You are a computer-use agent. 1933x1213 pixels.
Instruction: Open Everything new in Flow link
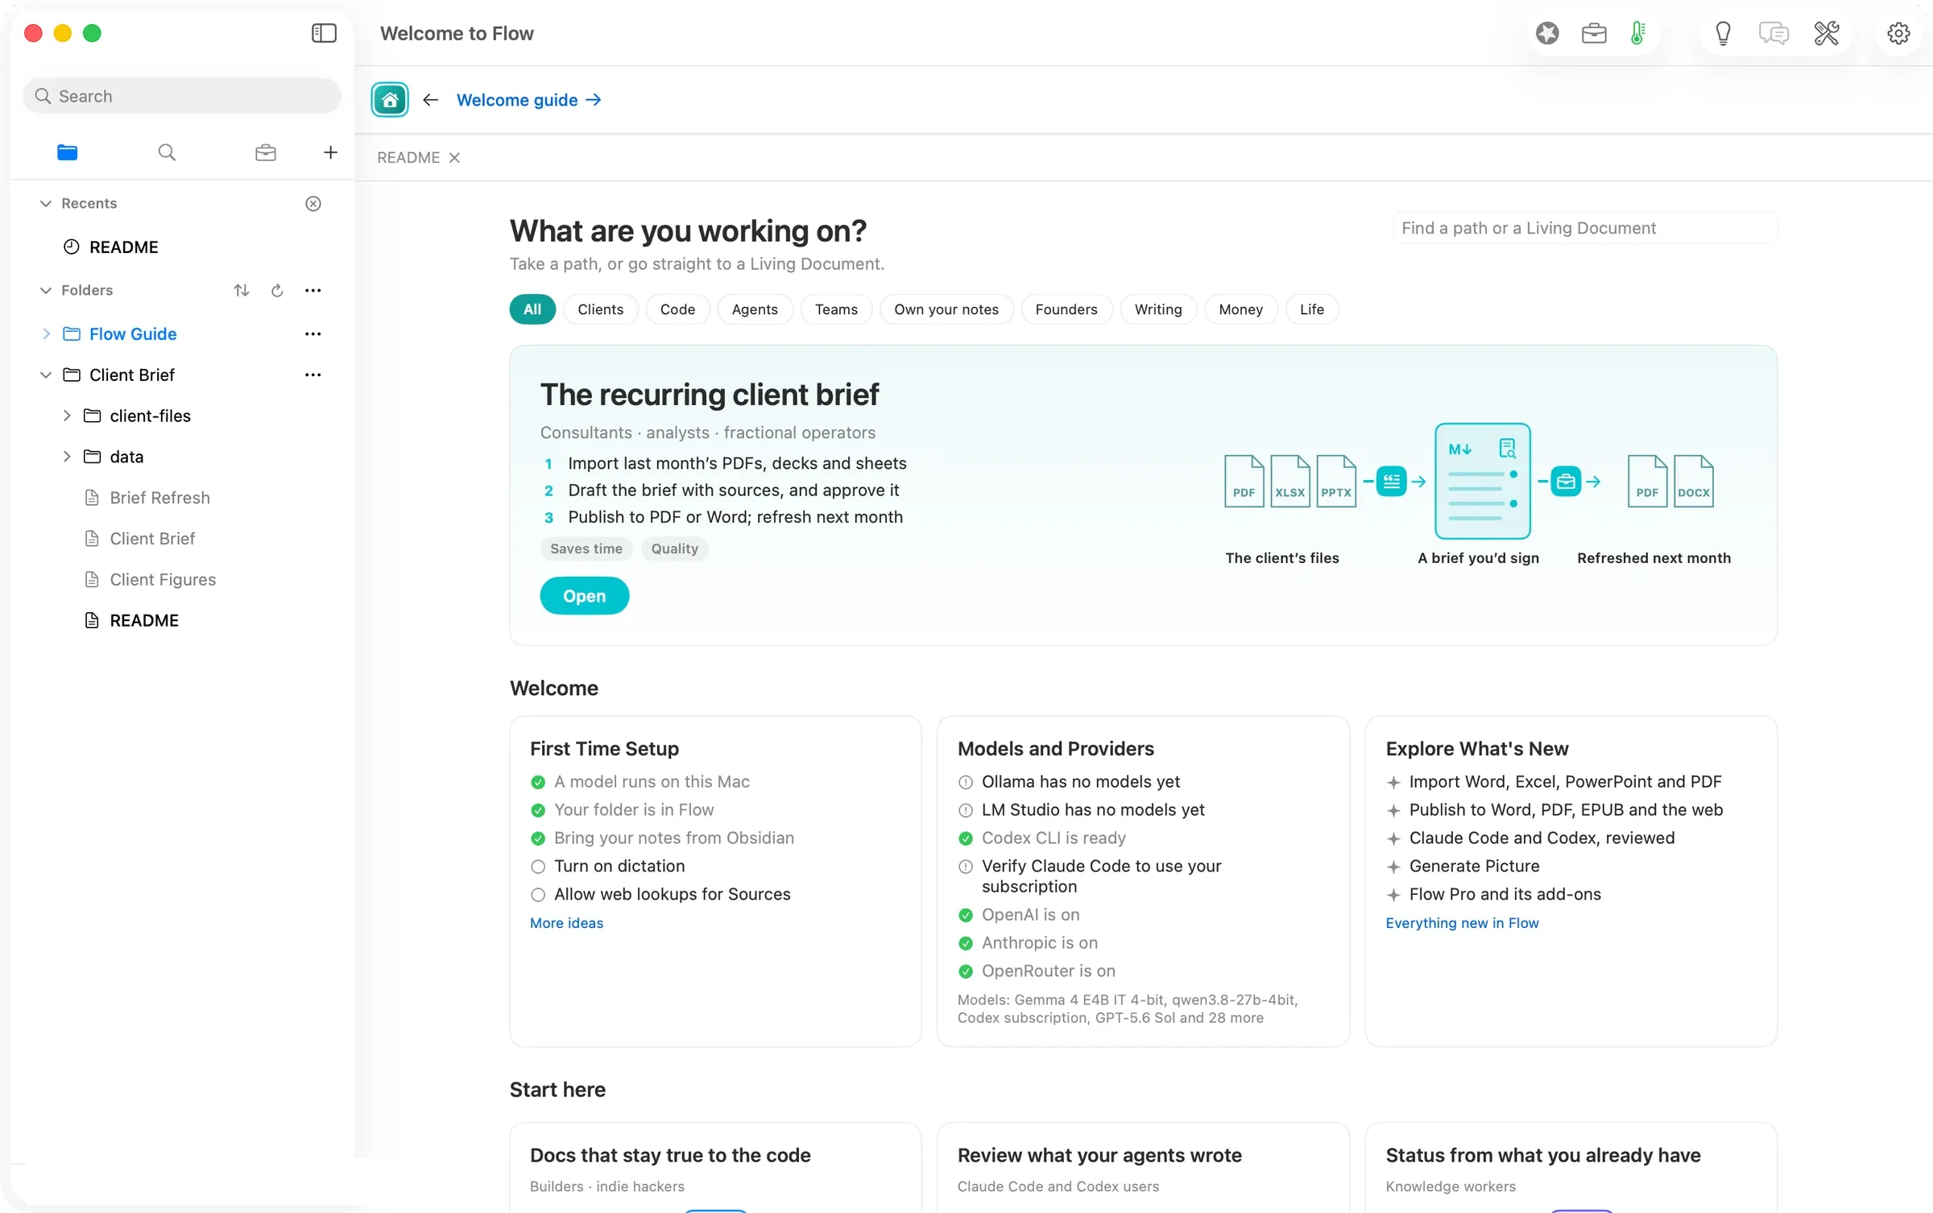click(1462, 923)
